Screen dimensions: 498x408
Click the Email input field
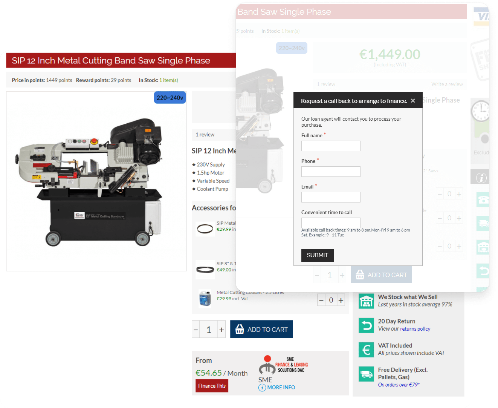(331, 197)
